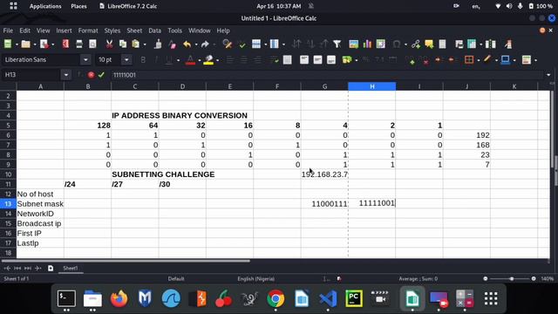Select the Sheet1 tab

pos(71,269)
